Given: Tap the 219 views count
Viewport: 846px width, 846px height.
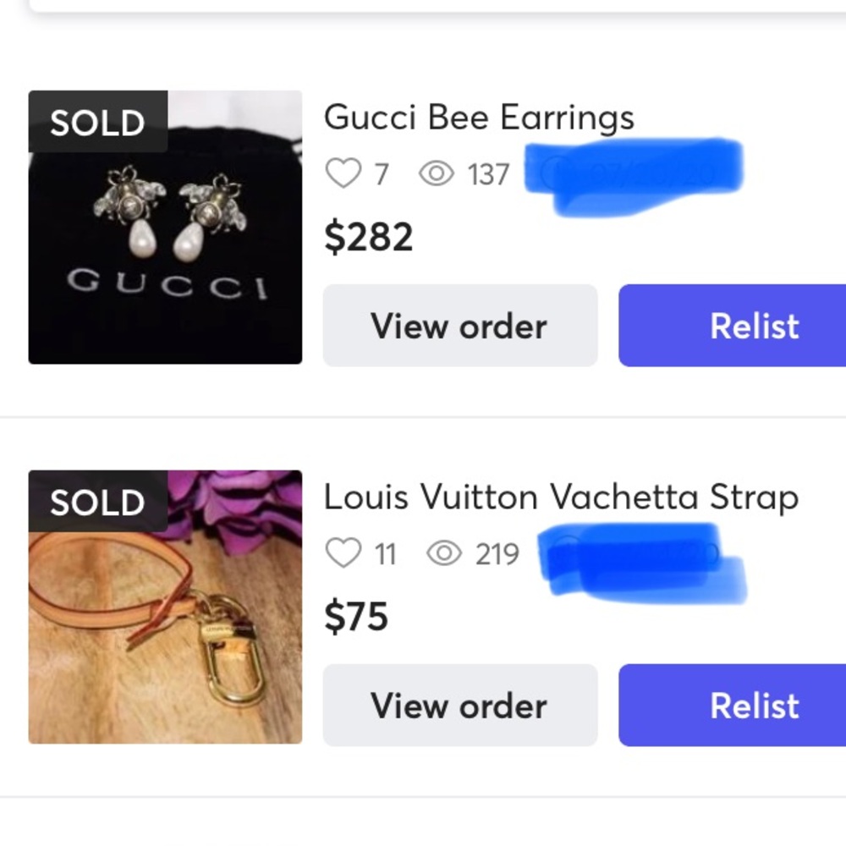Looking at the screenshot, I should point(497,554).
